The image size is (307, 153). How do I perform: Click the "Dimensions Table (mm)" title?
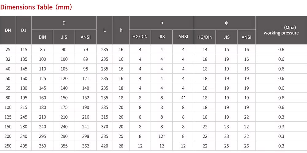point(36,7)
